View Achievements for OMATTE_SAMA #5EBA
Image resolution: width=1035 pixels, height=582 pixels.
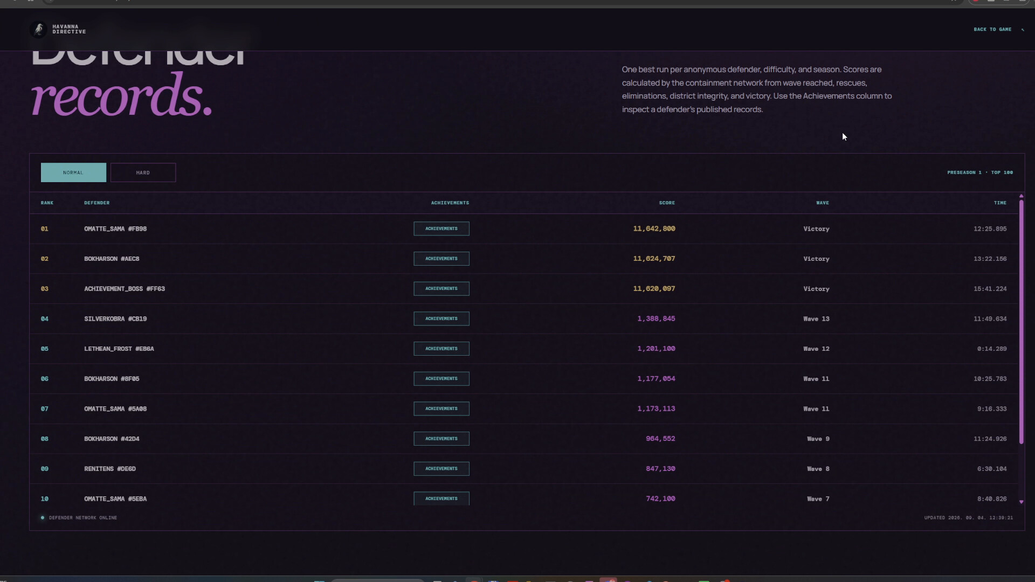click(x=441, y=498)
